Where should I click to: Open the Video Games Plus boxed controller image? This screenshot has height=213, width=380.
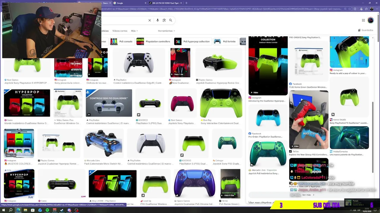pos(68,103)
